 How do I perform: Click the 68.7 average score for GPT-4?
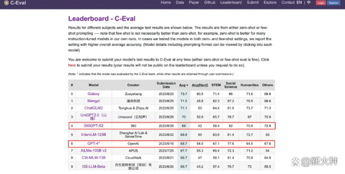tap(184, 144)
